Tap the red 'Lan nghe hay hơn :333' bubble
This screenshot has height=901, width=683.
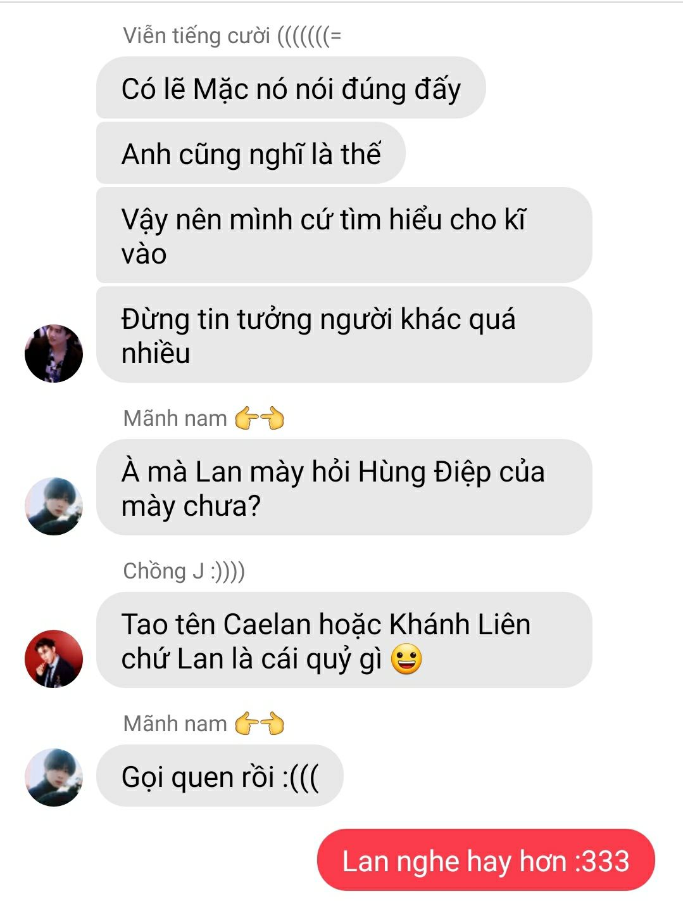(486, 860)
